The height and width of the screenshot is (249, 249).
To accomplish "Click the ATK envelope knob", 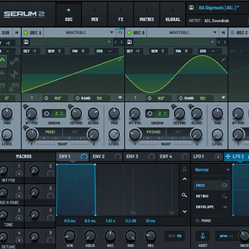I will point(70,236).
